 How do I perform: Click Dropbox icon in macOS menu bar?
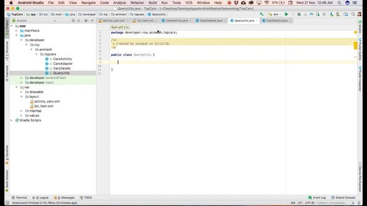pyautogui.click(x=236, y=3)
